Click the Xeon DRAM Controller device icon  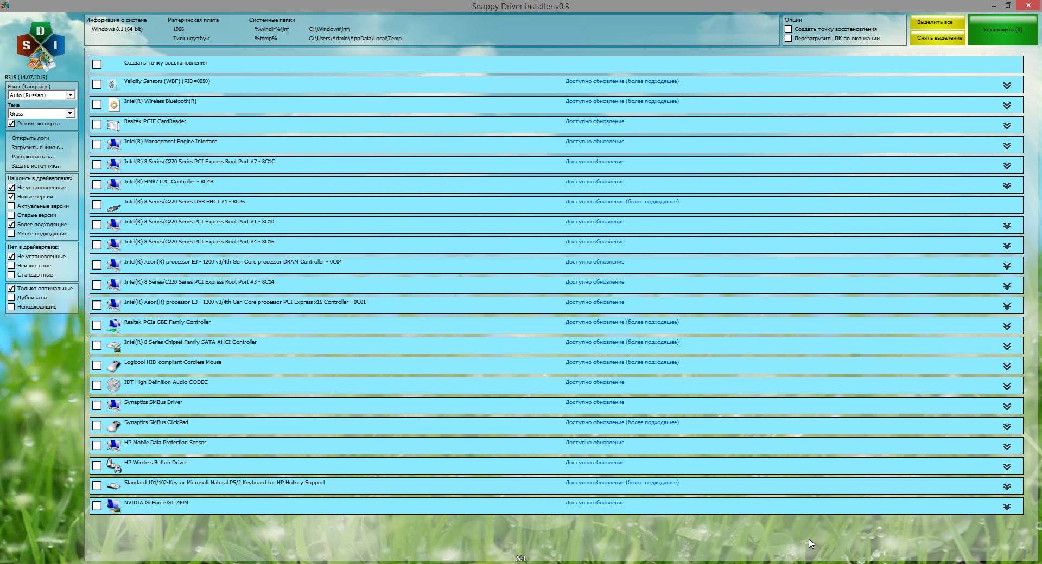[x=113, y=265]
